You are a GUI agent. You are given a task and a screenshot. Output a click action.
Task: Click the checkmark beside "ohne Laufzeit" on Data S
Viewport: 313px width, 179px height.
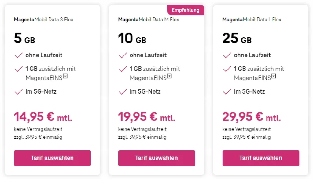click(x=18, y=55)
